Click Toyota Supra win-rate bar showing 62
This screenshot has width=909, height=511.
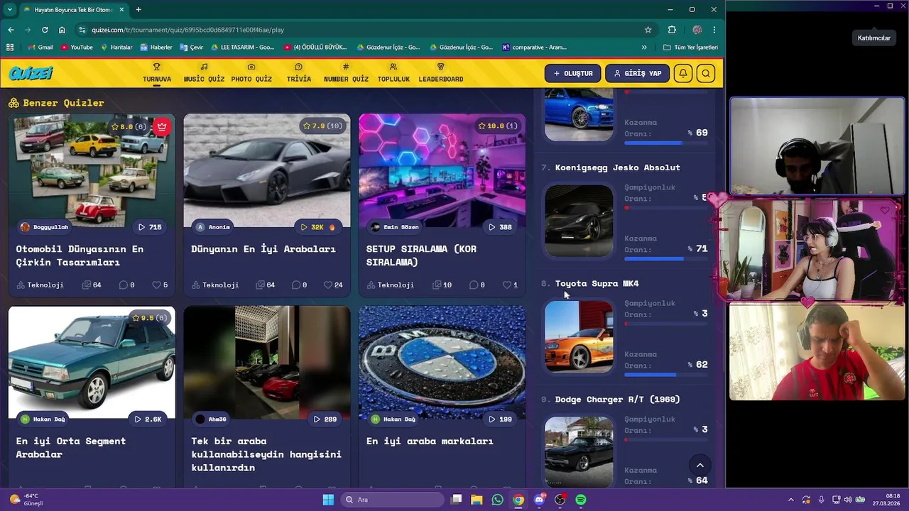[x=666, y=375]
